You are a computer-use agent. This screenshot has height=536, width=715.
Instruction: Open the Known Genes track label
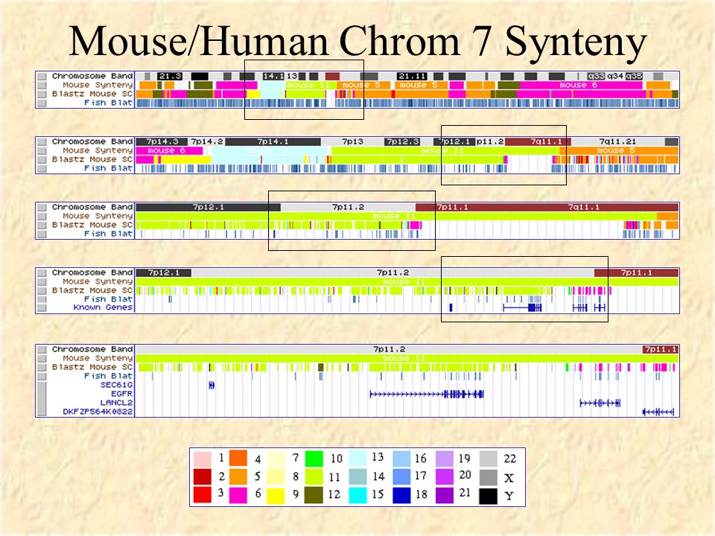(x=103, y=307)
